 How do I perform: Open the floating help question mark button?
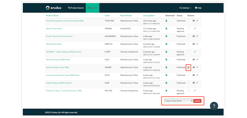click(214, 106)
